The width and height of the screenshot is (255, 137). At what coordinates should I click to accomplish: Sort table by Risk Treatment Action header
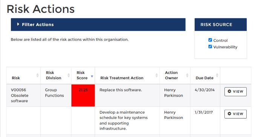(122, 78)
